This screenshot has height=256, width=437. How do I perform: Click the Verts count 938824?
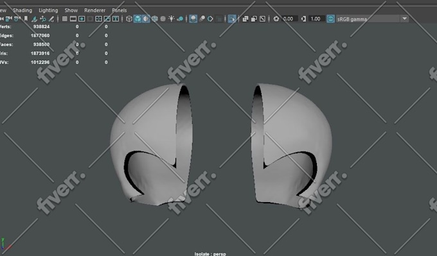click(41, 27)
